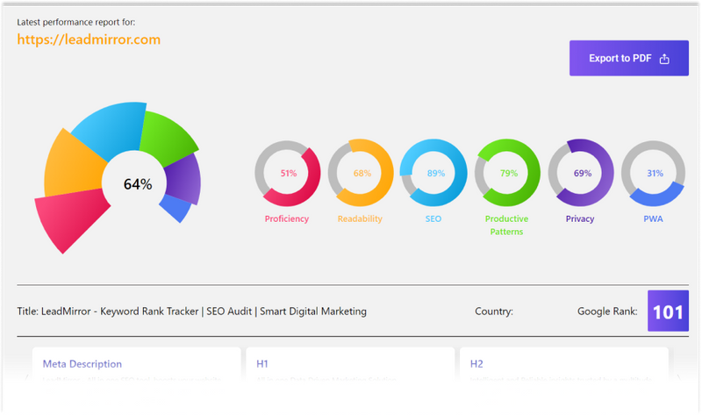The width and height of the screenshot is (702, 415).
Task: Select the PWA 31% donut chart
Action: click(x=654, y=173)
